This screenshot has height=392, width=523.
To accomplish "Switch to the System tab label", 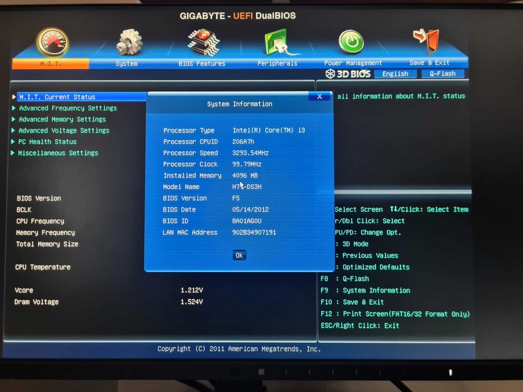I will click(x=127, y=63).
